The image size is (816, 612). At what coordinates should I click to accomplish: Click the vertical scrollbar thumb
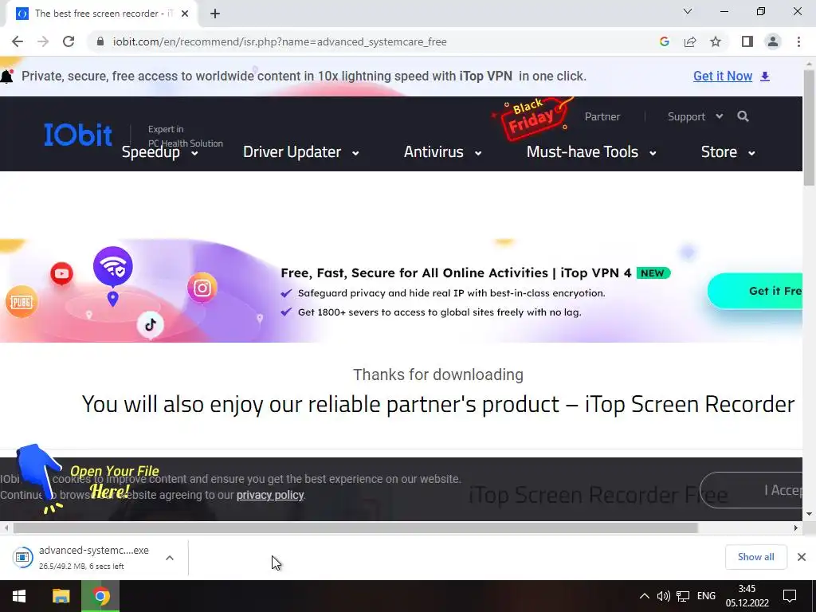809,127
